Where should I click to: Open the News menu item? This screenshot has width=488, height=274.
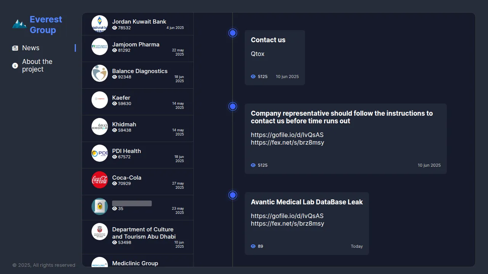tap(31, 48)
